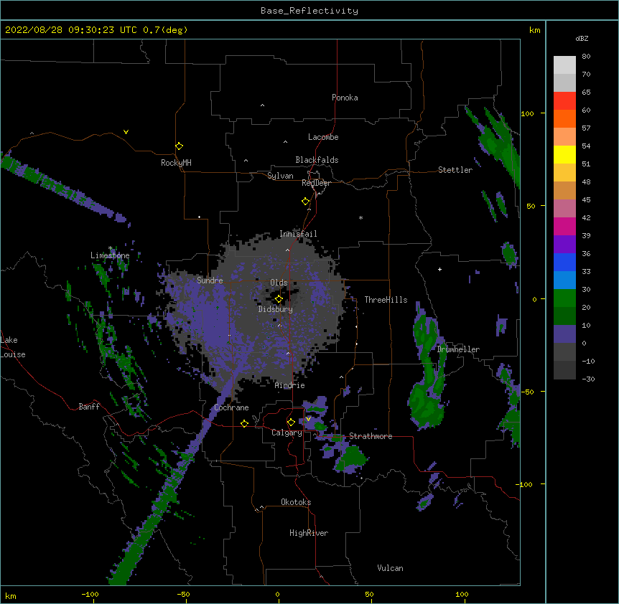The height and width of the screenshot is (604, 619).
Task: Click the -50 tick on the right vertical axis
Action: click(527, 392)
